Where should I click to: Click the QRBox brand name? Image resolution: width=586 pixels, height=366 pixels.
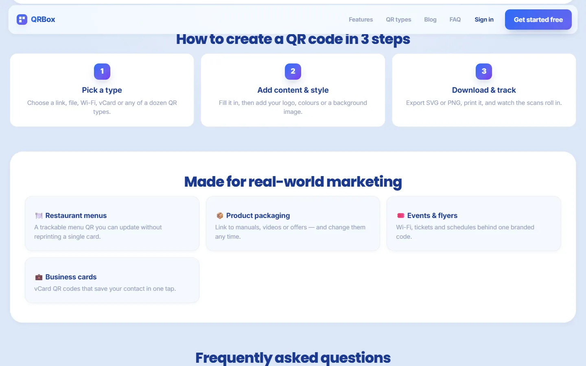tap(43, 20)
